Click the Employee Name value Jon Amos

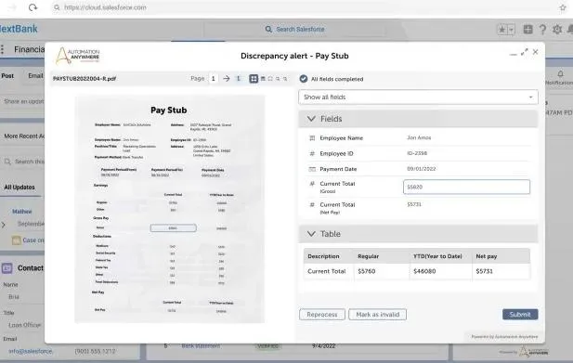point(419,137)
